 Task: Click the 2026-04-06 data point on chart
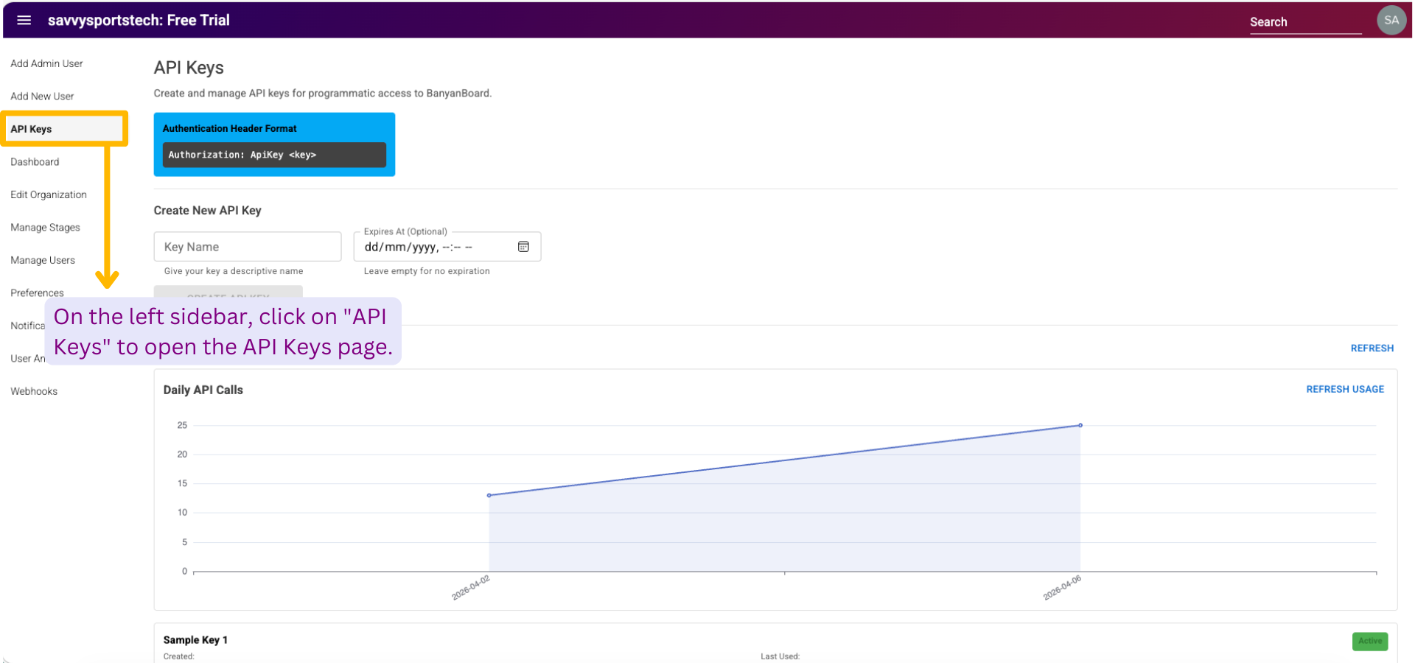(x=1080, y=425)
